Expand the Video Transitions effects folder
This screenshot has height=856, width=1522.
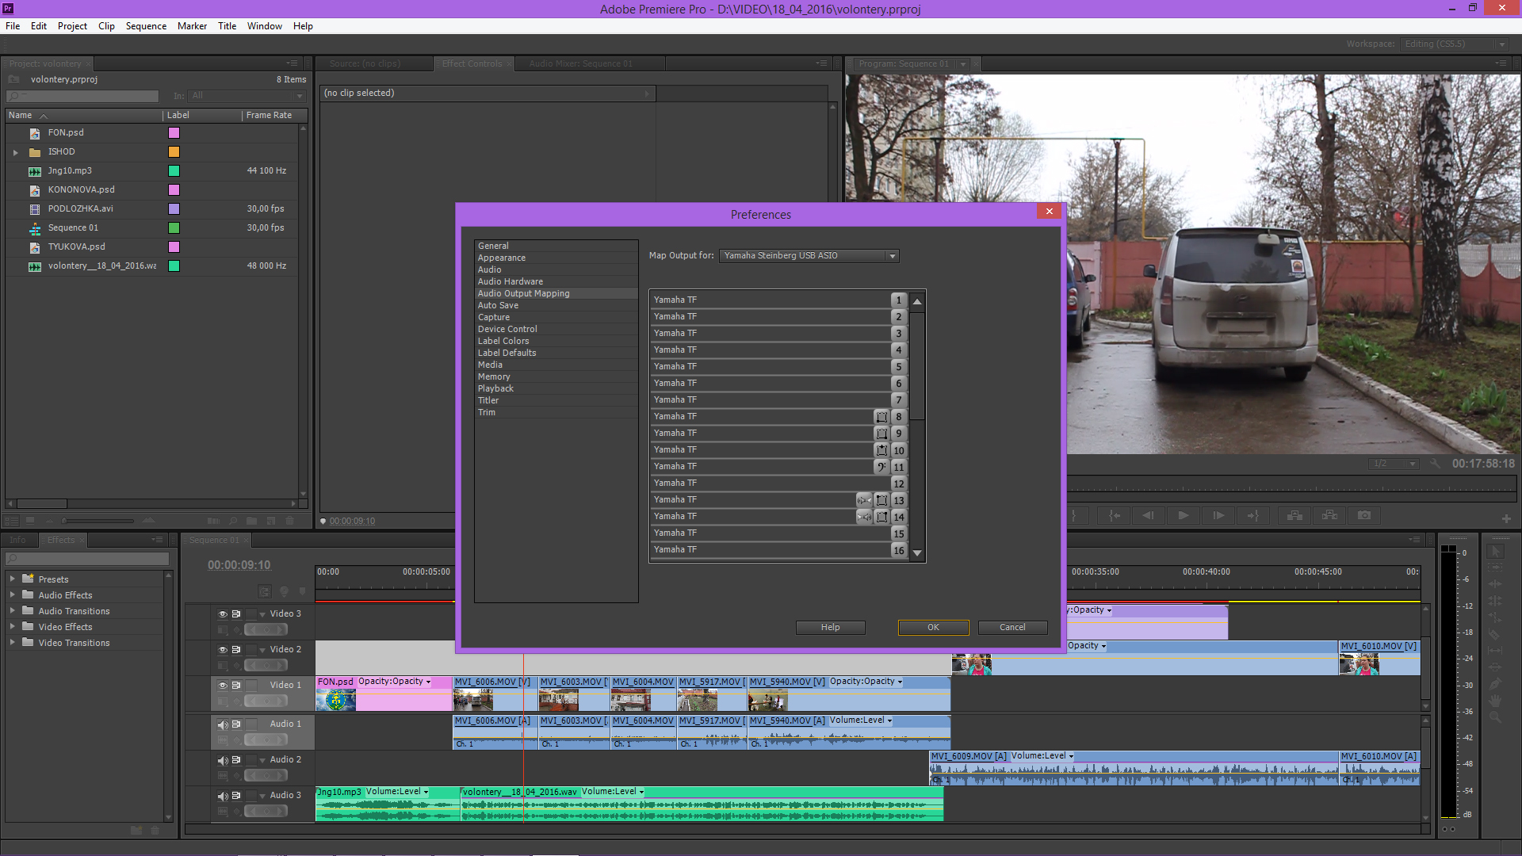12,643
